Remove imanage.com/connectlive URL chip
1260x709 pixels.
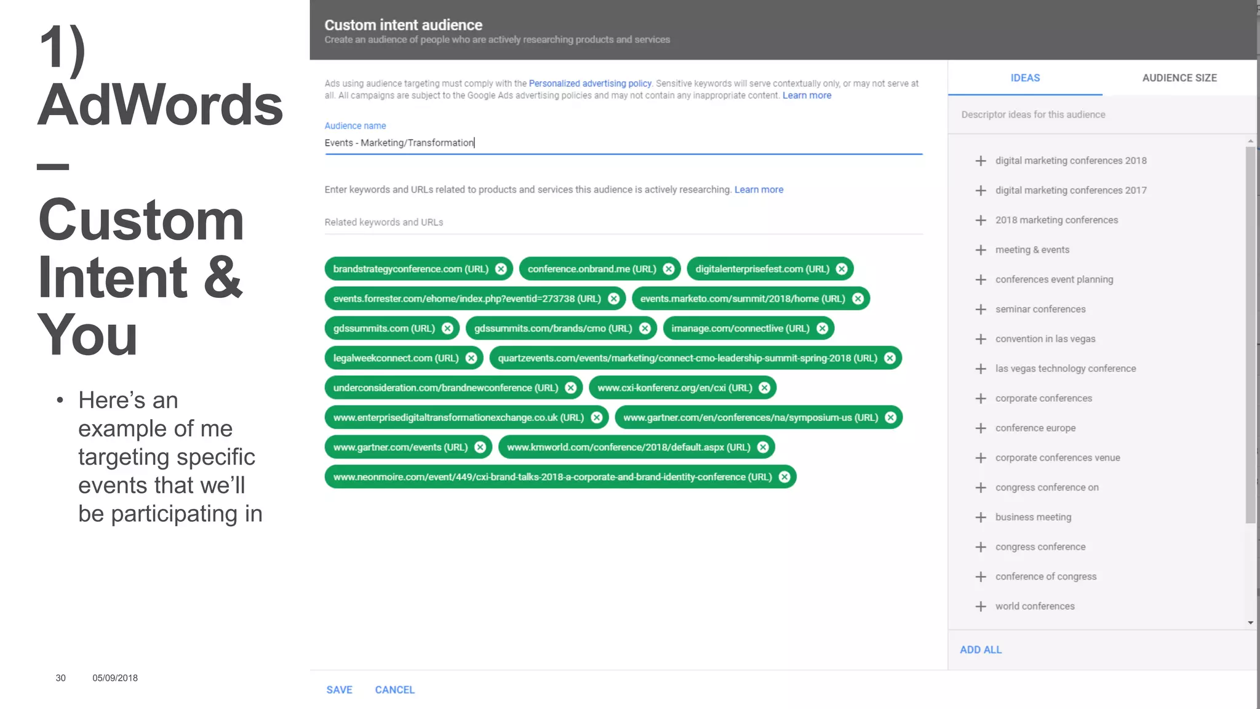tap(822, 329)
